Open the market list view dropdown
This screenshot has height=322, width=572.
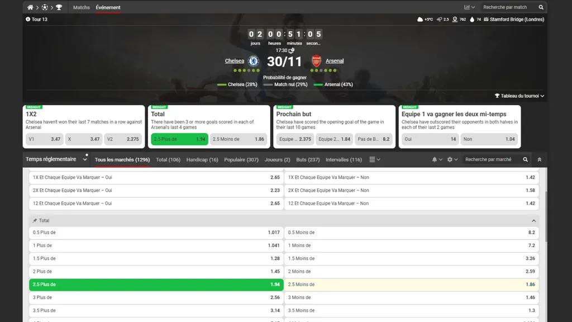point(373,159)
